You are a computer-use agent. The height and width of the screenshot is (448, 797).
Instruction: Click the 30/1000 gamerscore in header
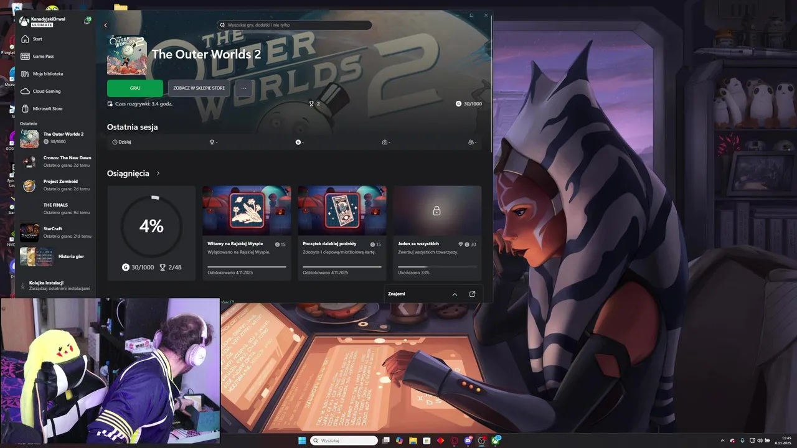tap(469, 104)
